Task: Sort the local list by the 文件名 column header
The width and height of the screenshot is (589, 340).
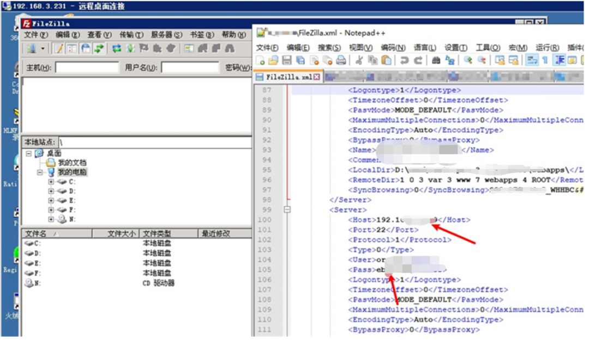Action: [x=57, y=234]
